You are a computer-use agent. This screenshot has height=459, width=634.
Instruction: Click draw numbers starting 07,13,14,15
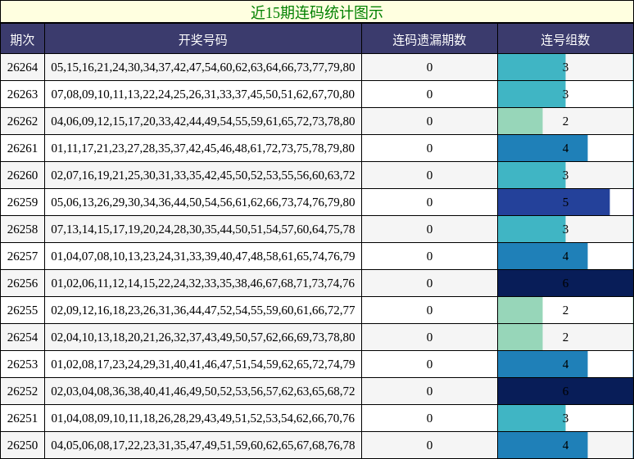[203, 229]
